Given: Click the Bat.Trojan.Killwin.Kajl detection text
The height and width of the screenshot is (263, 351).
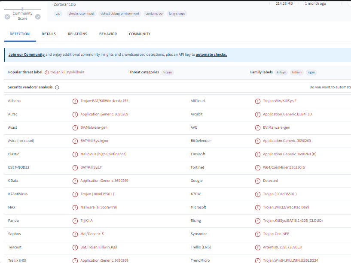Looking at the screenshot, I should tap(99, 247).
